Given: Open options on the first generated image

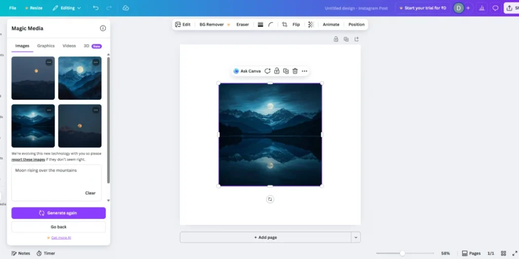Looking at the screenshot, I should [x=49, y=62].
